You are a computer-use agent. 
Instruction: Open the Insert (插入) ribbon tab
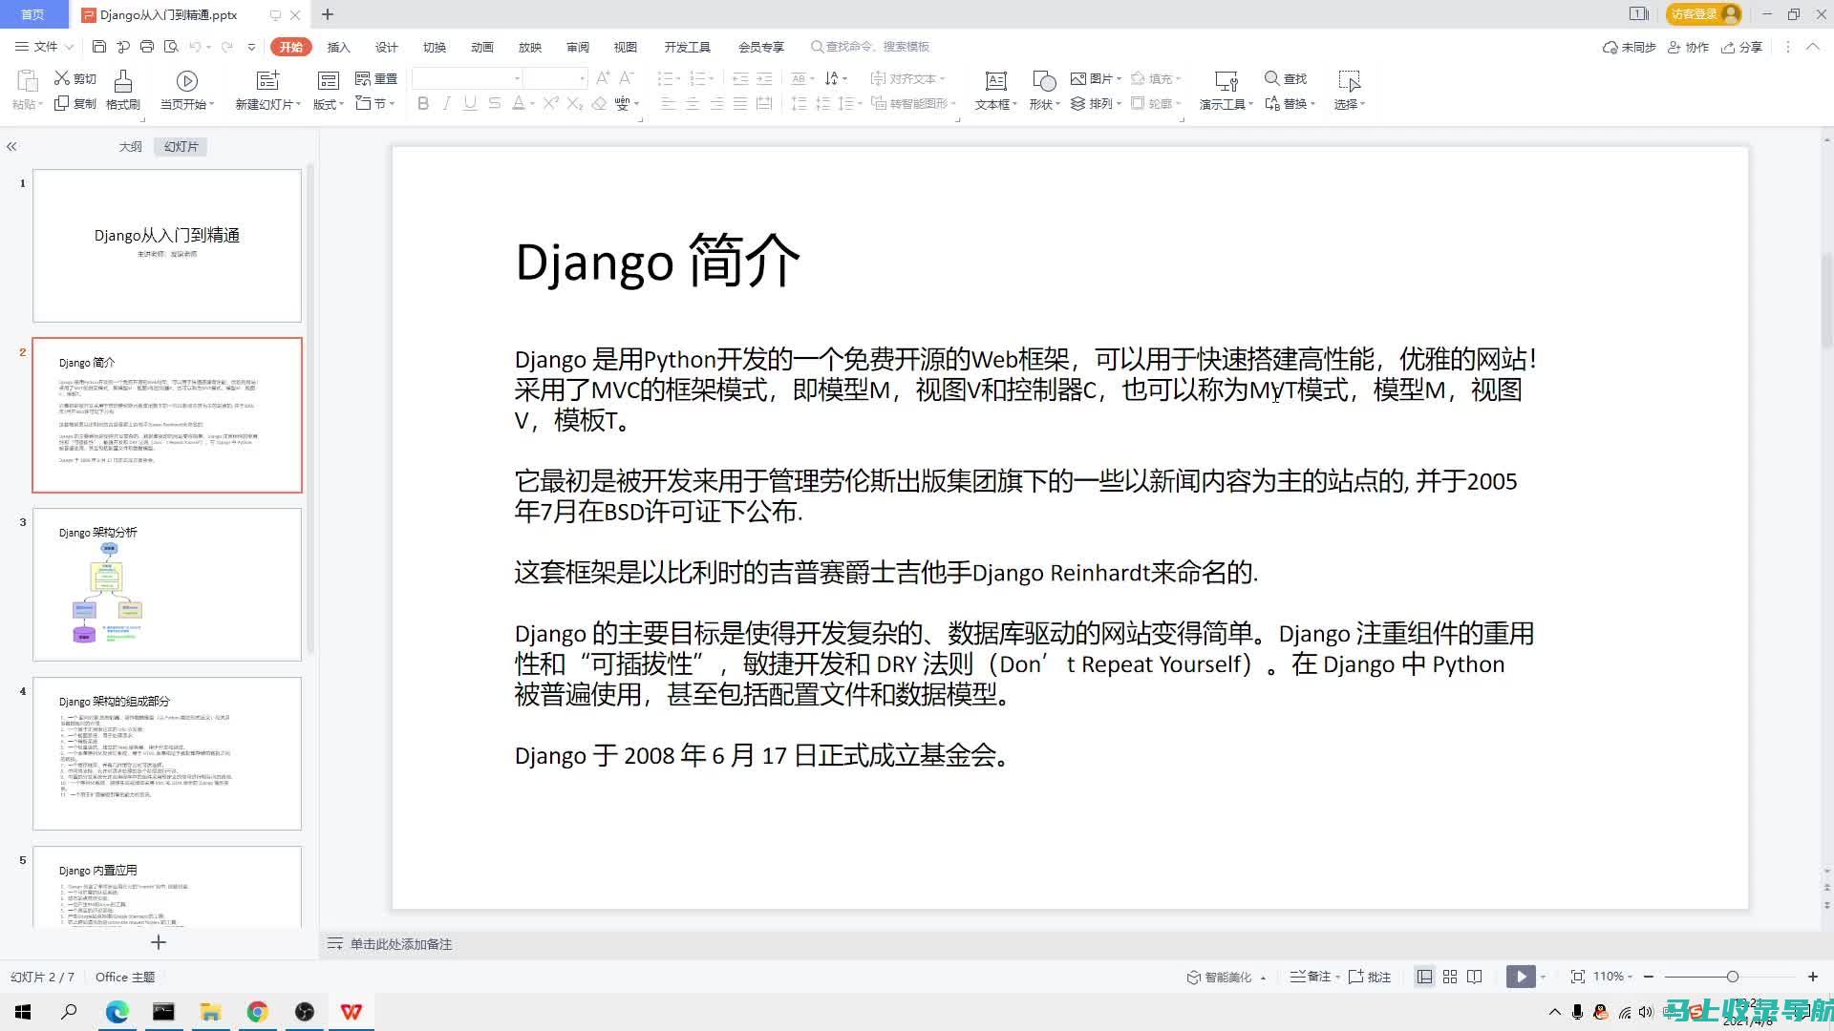(338, 47)
